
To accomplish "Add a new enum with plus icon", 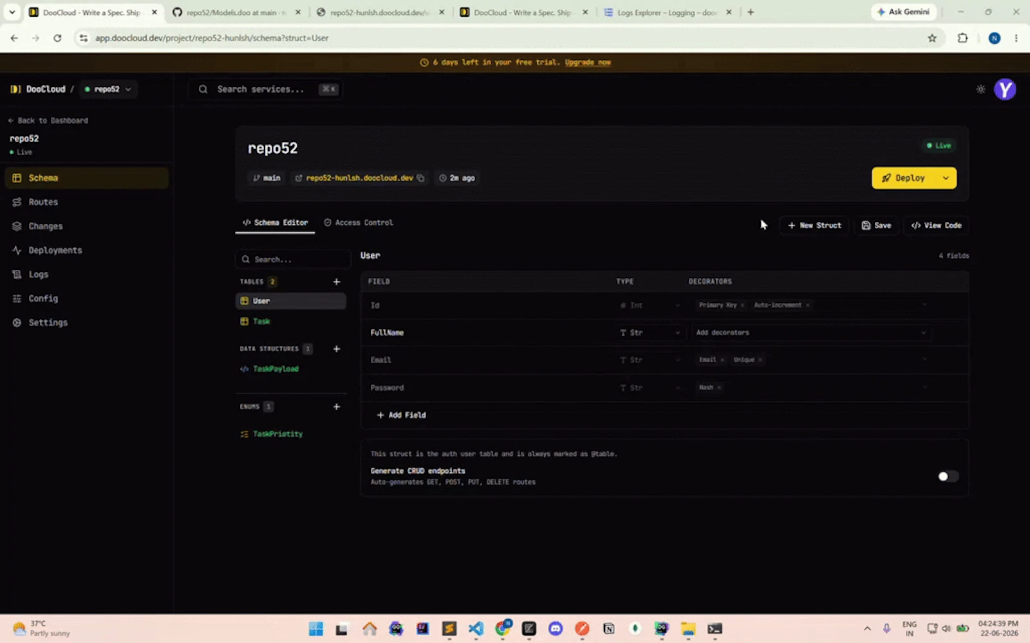I will tap(336, 406).
